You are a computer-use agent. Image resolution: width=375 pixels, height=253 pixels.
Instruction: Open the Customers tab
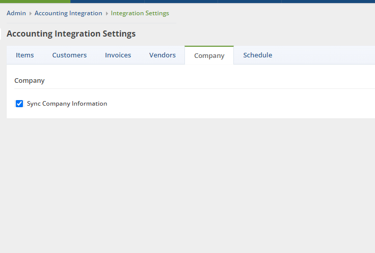(x=69, y=55)
